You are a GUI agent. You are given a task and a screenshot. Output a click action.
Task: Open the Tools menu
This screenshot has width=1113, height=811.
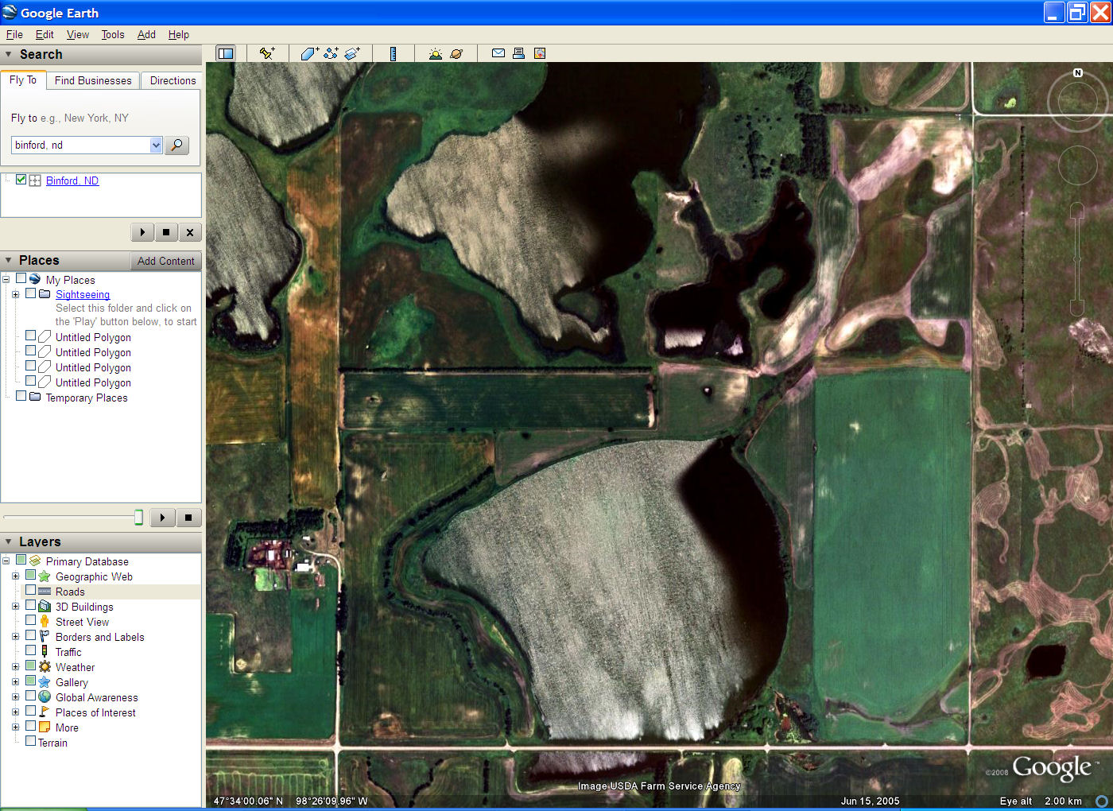pyautogui.click(x=113, y=34)
